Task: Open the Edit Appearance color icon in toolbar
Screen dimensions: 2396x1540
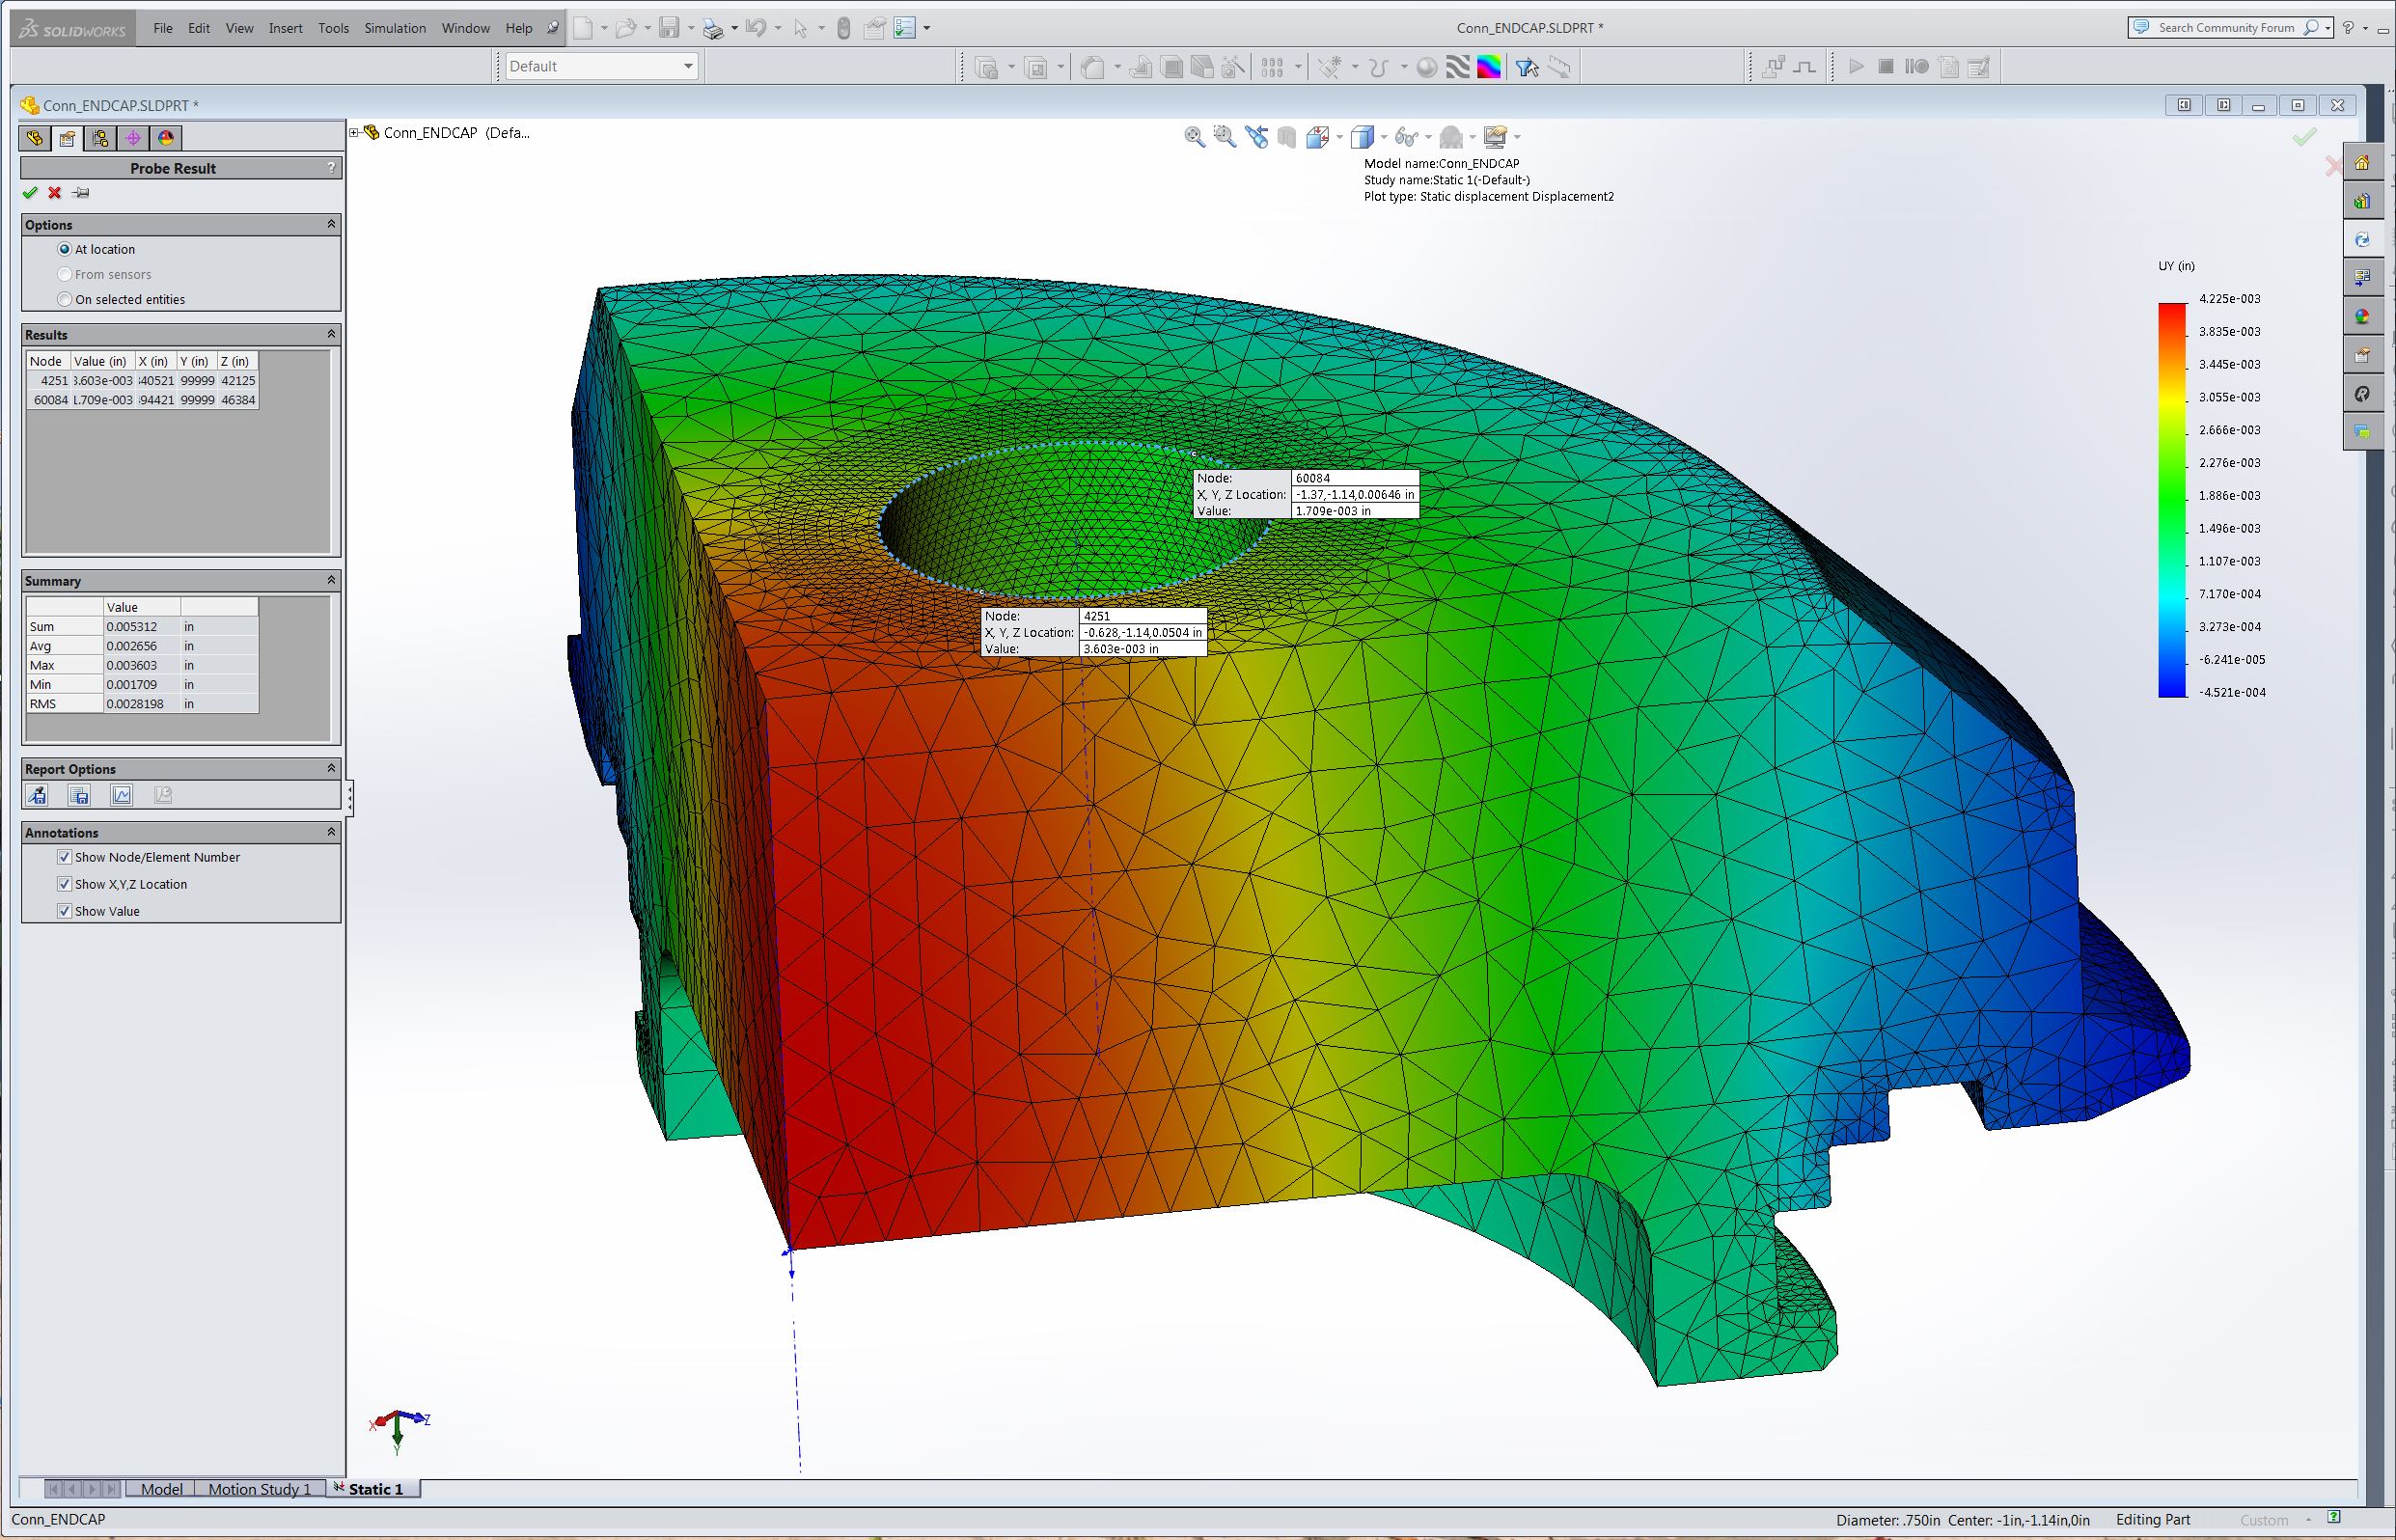Action: coord(1489,67)
